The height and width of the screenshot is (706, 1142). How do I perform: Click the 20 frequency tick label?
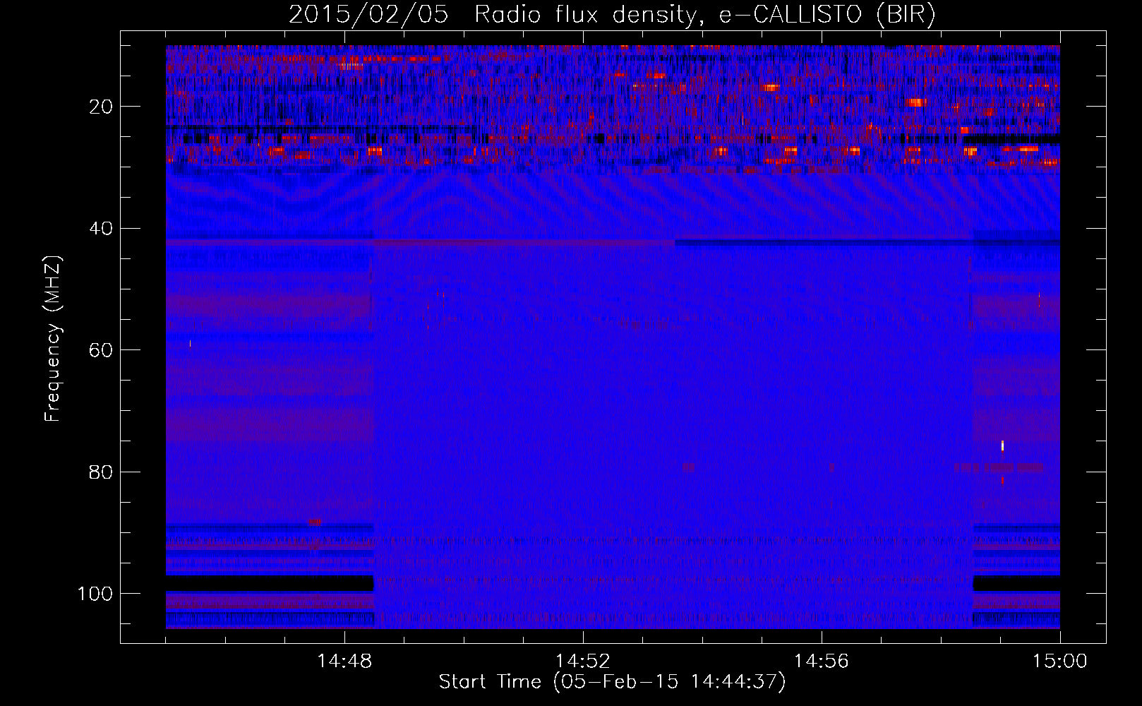click(102, 107)
